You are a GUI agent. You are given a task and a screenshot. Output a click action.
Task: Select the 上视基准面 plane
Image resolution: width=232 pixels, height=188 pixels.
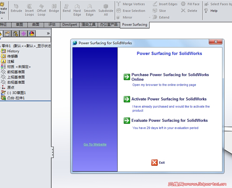pos(13,77)
